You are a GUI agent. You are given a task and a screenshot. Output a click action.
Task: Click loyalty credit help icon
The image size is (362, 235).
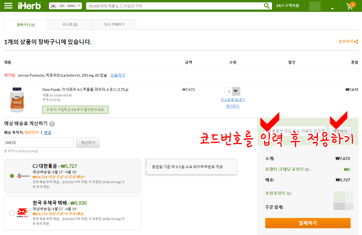pos(307,170)
